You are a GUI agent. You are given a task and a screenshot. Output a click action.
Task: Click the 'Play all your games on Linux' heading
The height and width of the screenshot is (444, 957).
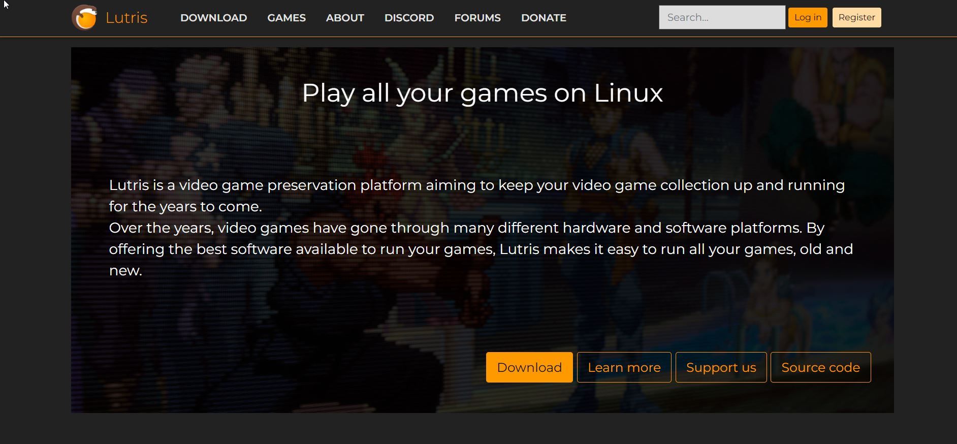pyautogui.click(x=483, y=93)
